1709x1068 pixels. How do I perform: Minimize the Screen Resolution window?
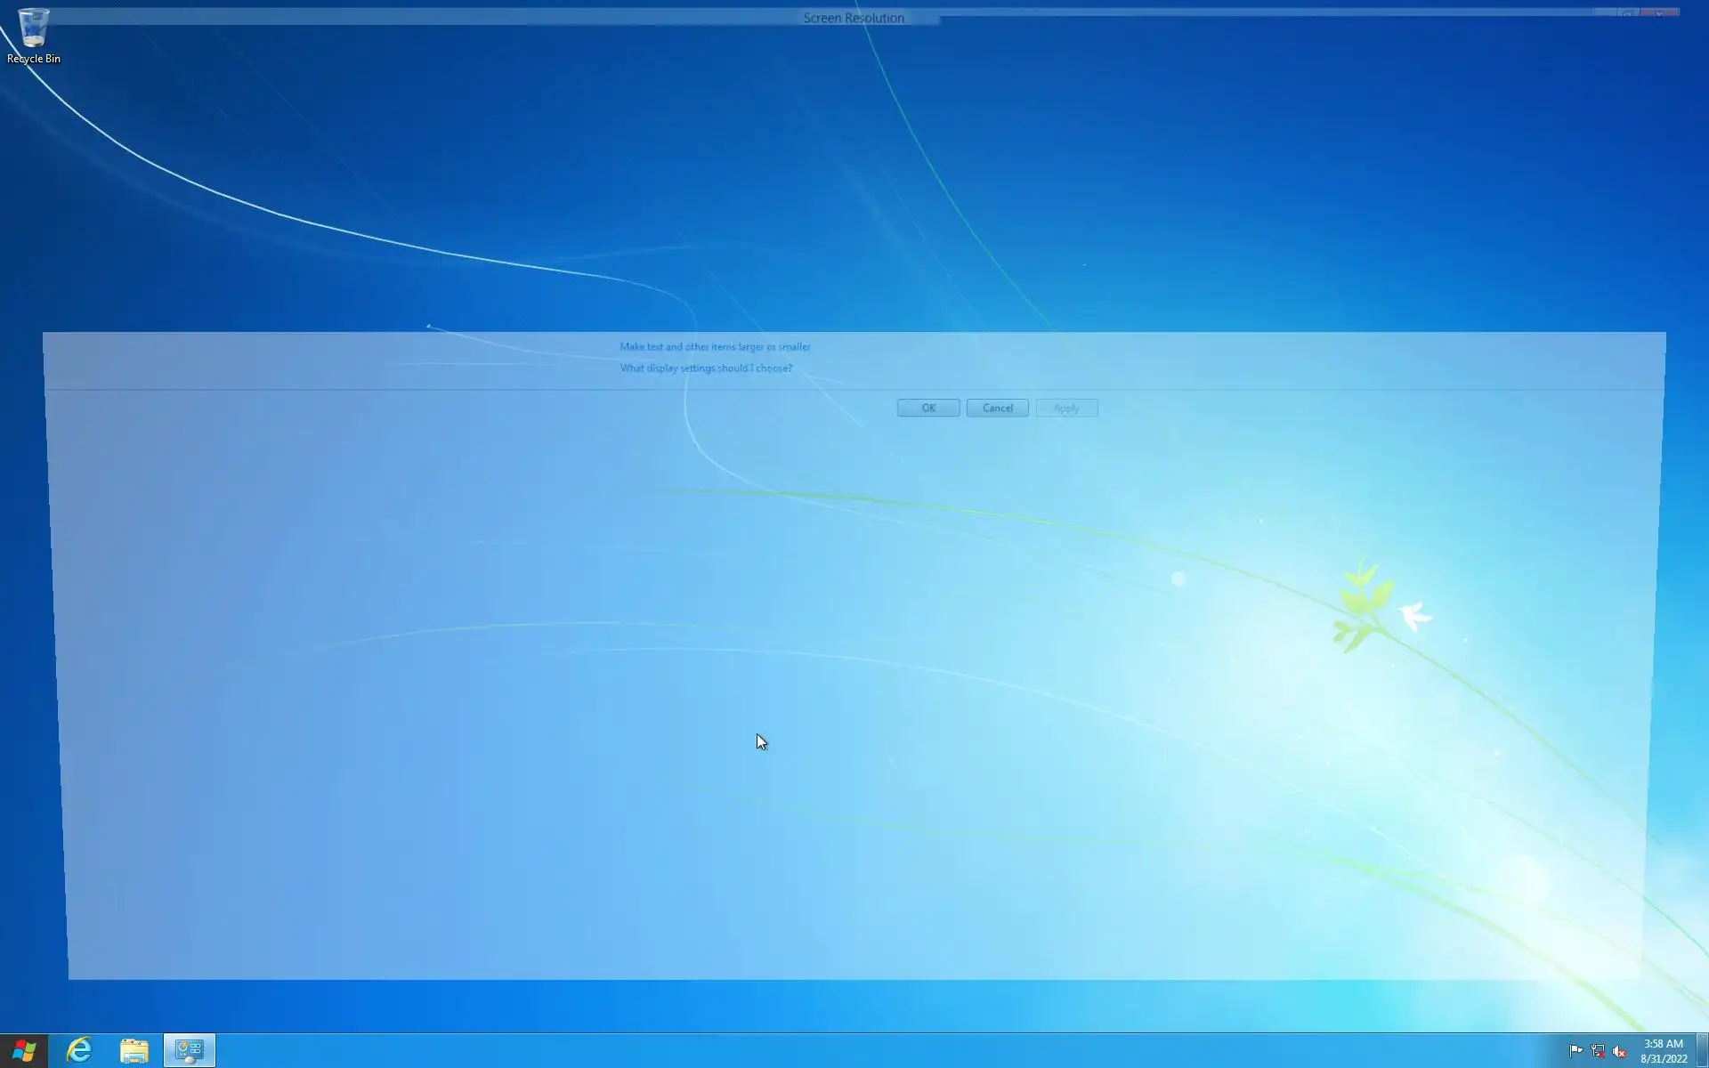point(1605,12)
